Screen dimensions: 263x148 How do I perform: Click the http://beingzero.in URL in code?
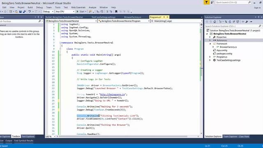[x=113, y=95]
